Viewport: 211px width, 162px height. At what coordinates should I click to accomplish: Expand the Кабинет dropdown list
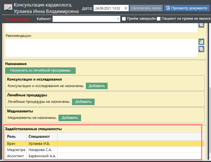[118, 19]
